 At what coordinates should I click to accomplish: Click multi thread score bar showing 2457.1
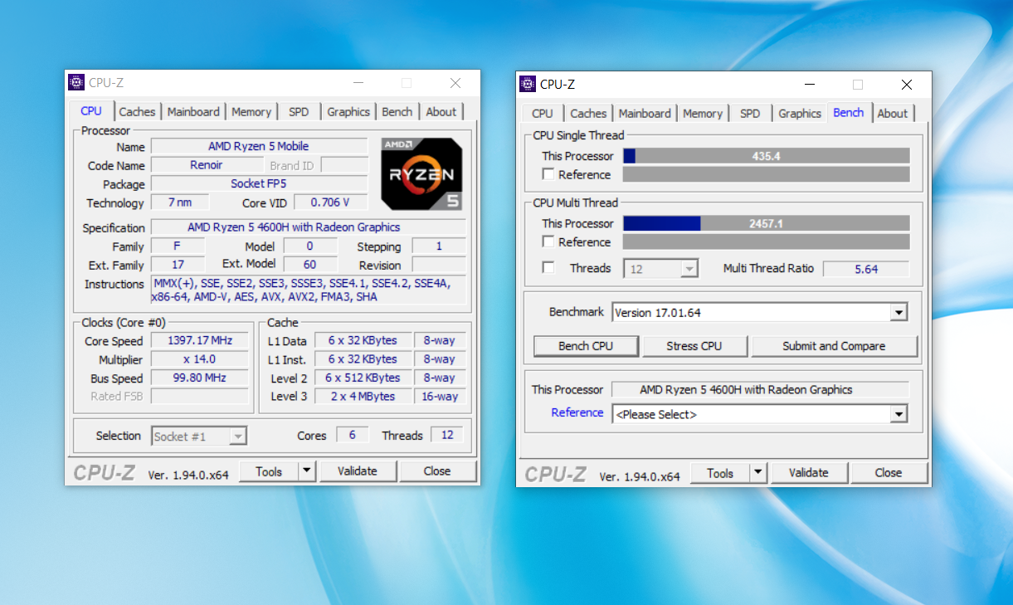(x=767, y=223)
